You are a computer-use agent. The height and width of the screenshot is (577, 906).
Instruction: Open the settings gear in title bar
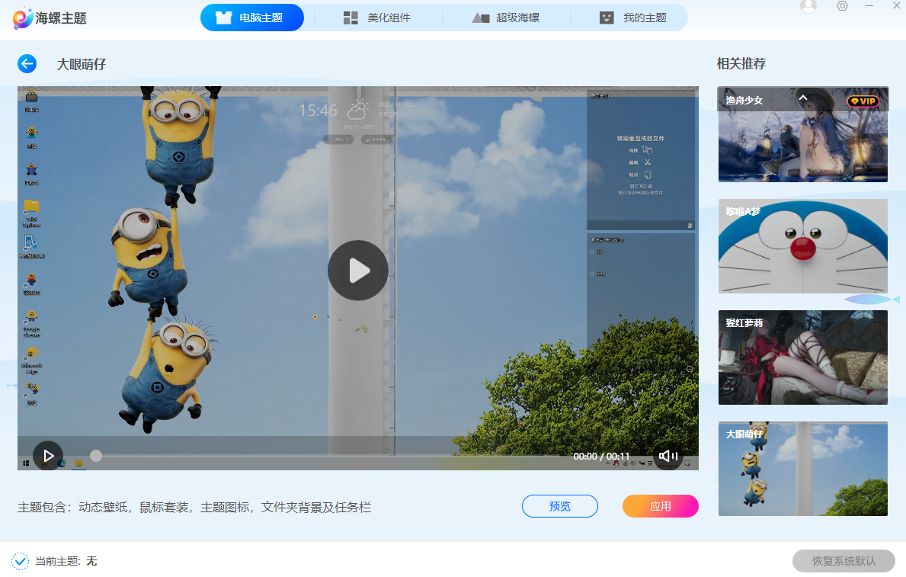pyautogui.click(x=842, y=6)
